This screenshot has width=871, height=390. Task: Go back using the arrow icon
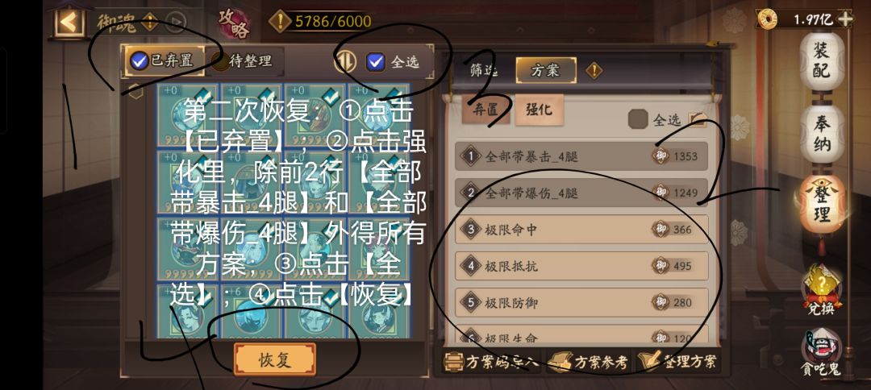tap(69, 23)
